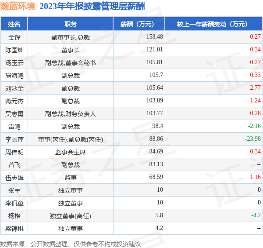The height and width of the screenshot is (248, 263).
Task: Click salary value 5.8
Action: 159,215
